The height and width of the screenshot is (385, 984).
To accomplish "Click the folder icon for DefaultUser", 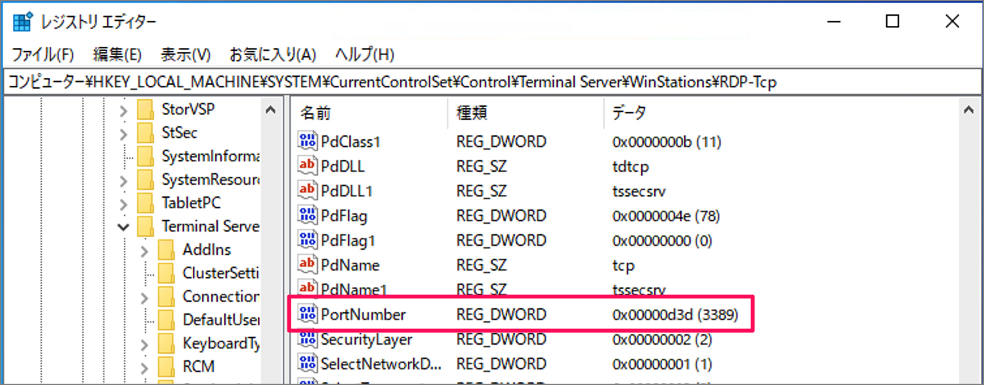I will pos(165,319).
